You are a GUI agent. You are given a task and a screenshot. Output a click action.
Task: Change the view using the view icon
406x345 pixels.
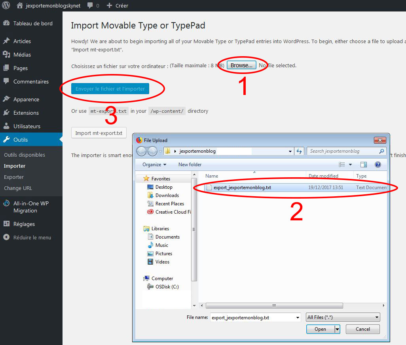coord(342,164)
